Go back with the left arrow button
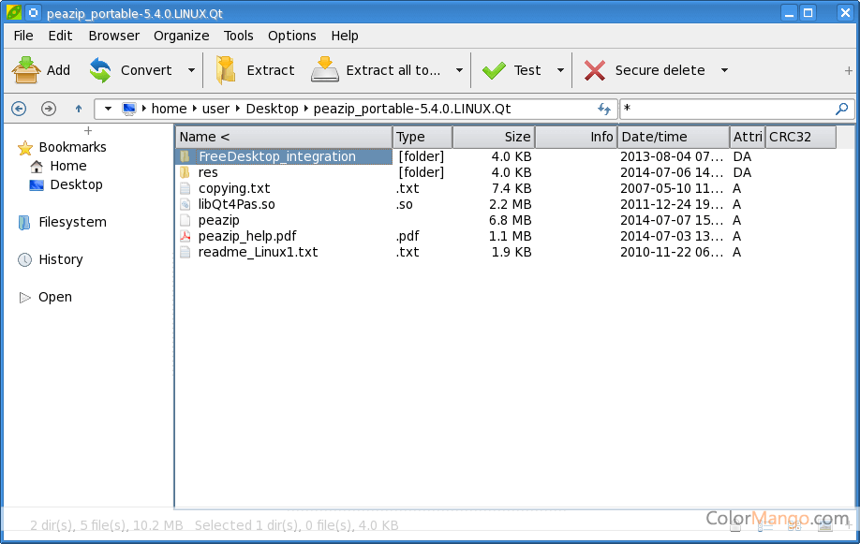 click(x=19, y=109)
